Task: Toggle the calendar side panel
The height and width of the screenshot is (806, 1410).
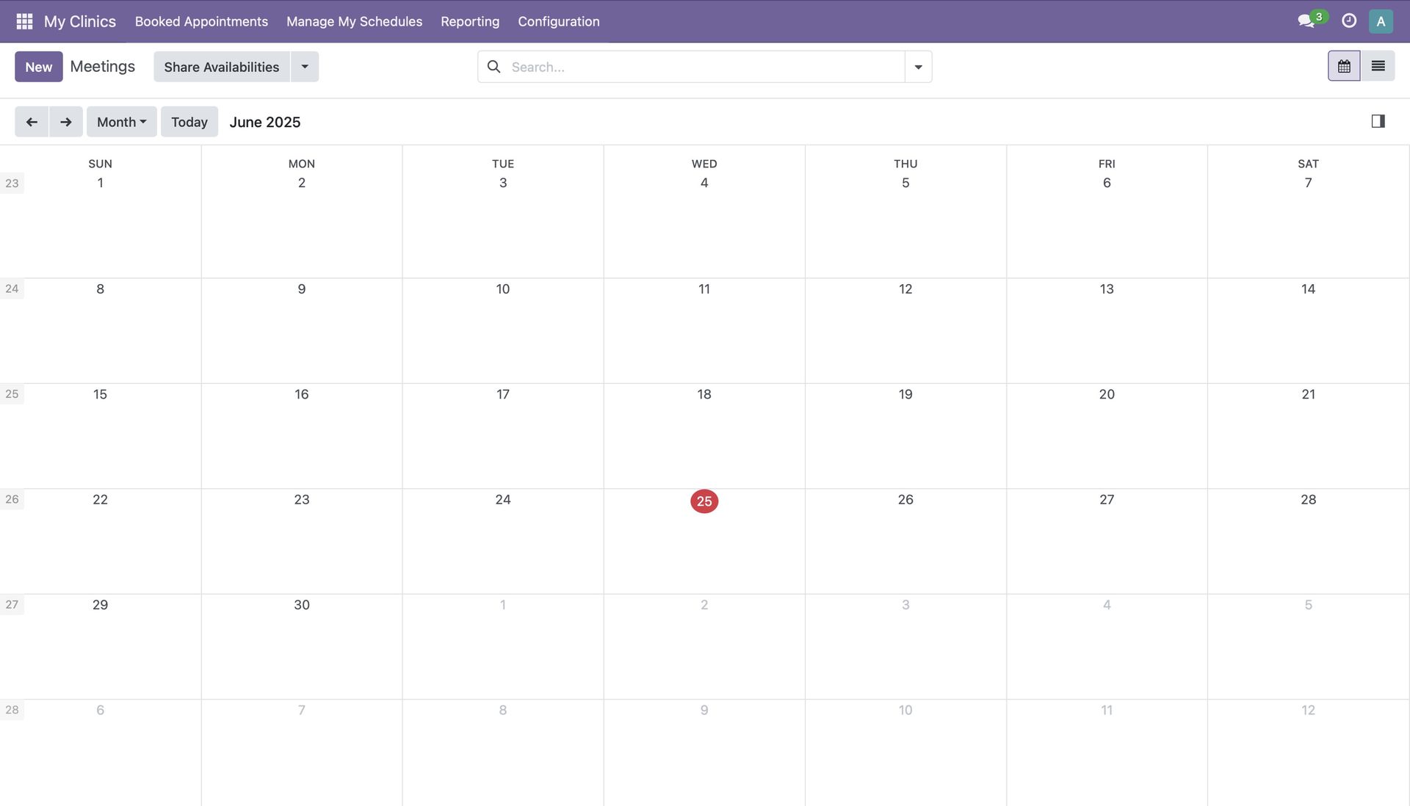Action: (x=1378, y=121)
